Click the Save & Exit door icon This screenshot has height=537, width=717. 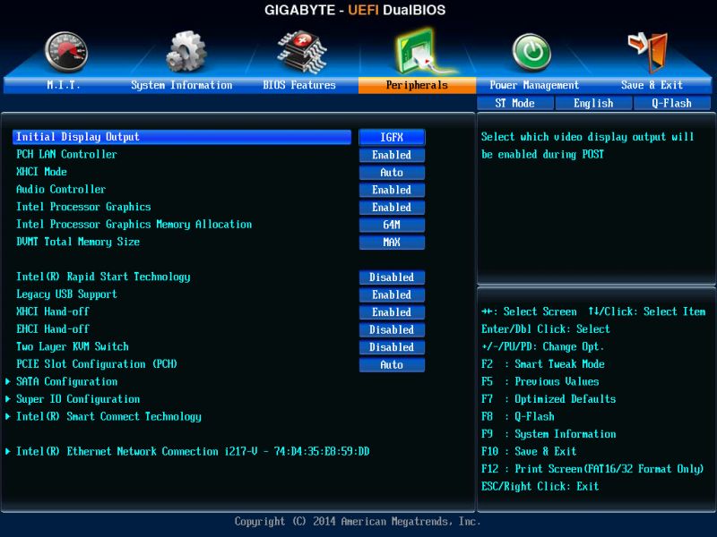pyautogui.click(x=649, y=52)
